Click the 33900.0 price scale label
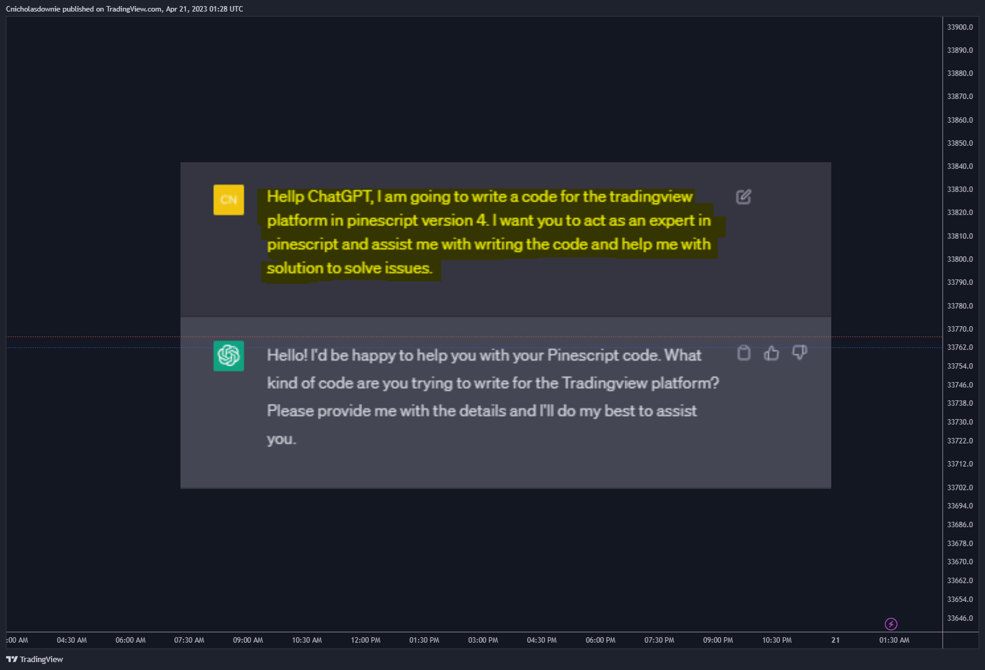985x670 pixels. 960,27
